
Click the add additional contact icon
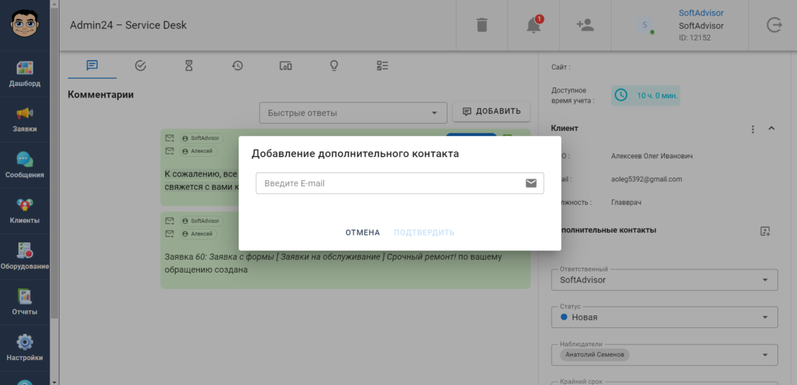click(x=765, y=231)
